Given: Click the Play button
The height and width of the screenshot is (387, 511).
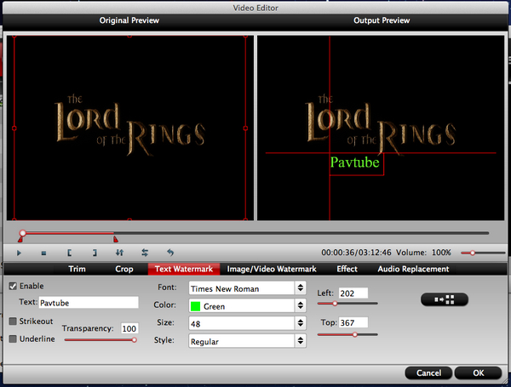Looking at the screenshot, I should [19, 253].
